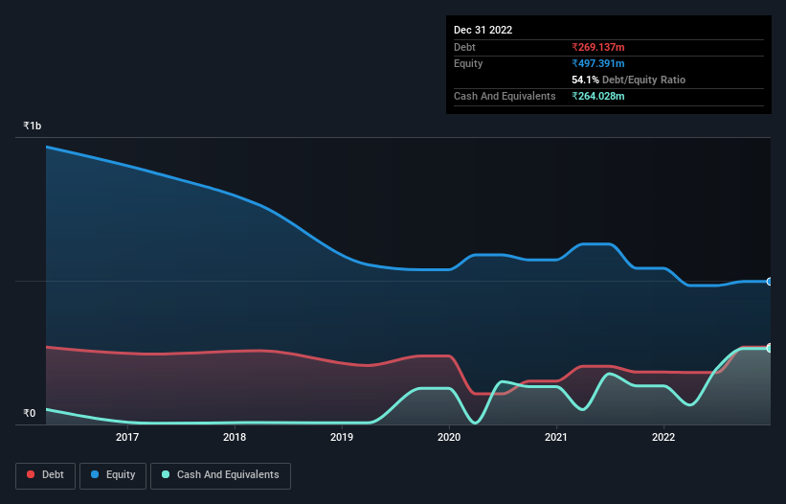786x504 pixels.
Task: Click the teal Cash legend dot
Action: [x=166, y=474]
